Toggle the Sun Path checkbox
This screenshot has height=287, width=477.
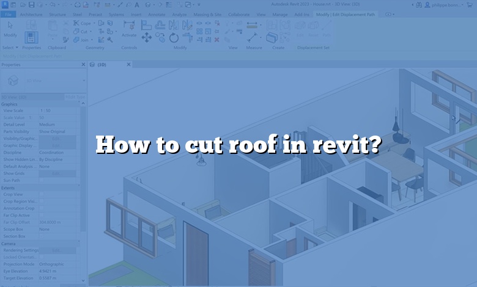pos(42,180)
